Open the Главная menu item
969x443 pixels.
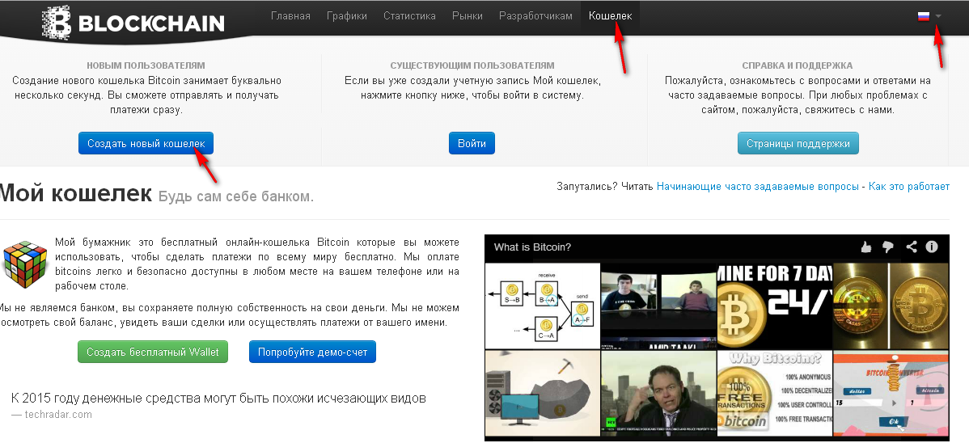tap(290, 16)
